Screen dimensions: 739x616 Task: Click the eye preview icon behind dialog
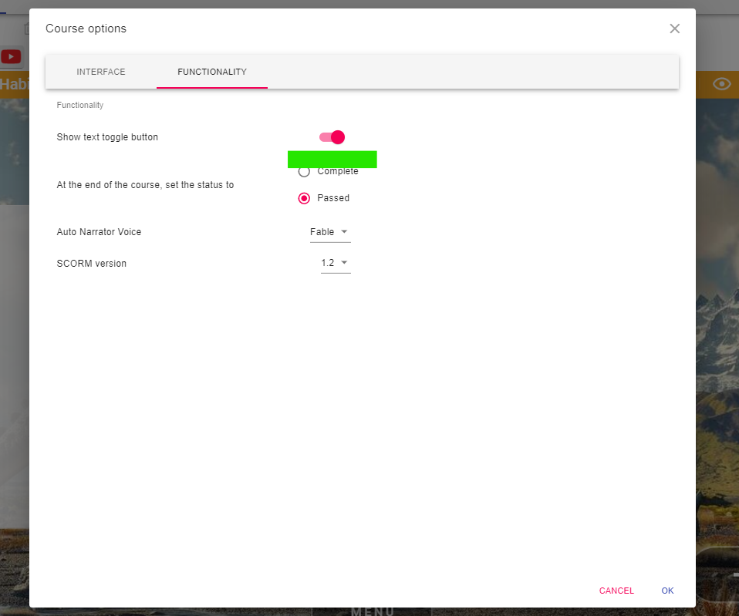click(x=721, y=84)
